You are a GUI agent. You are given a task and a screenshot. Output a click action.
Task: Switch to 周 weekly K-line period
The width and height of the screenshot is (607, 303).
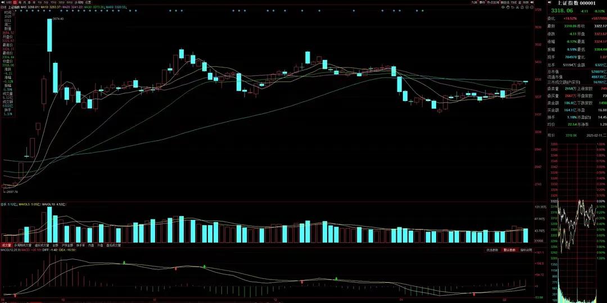(21, 3)
